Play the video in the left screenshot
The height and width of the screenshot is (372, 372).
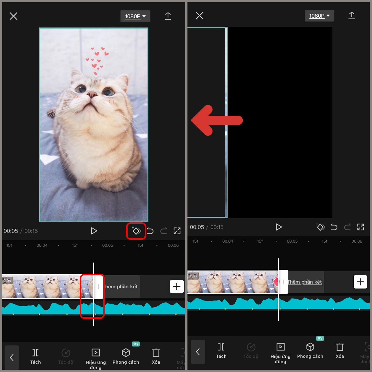coord(94,231)
